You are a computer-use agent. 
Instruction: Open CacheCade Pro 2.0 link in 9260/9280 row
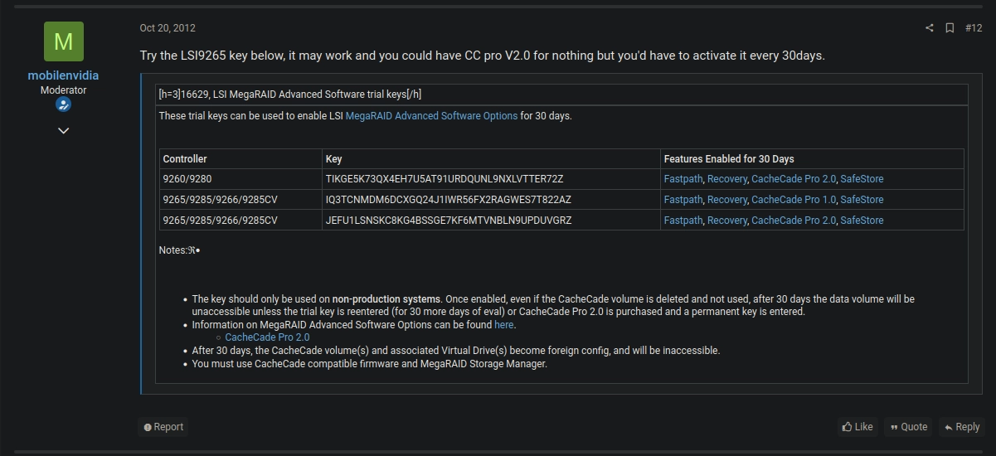point(794,179)
